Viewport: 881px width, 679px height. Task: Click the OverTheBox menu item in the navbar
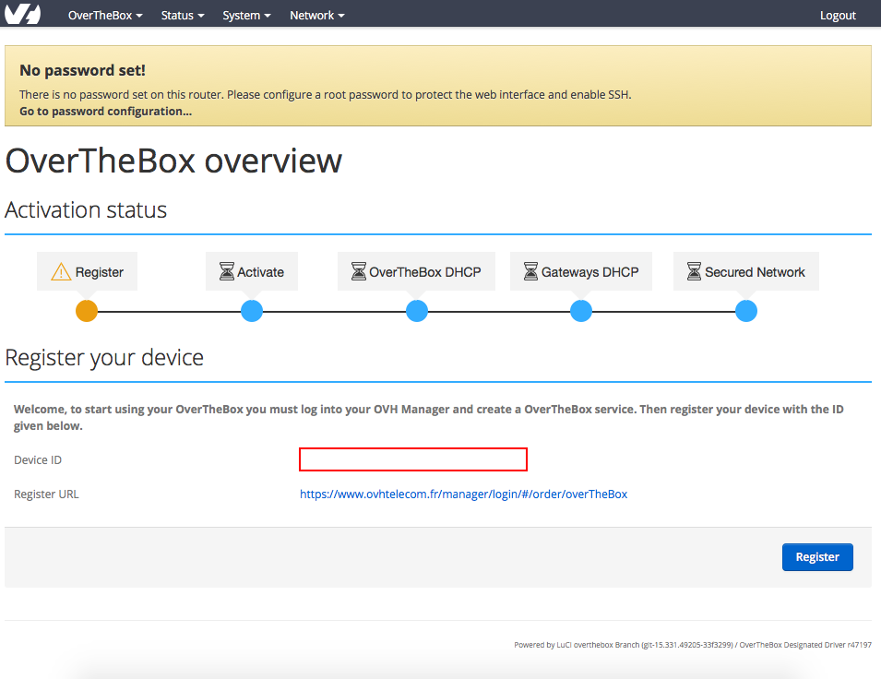[104, 14]
